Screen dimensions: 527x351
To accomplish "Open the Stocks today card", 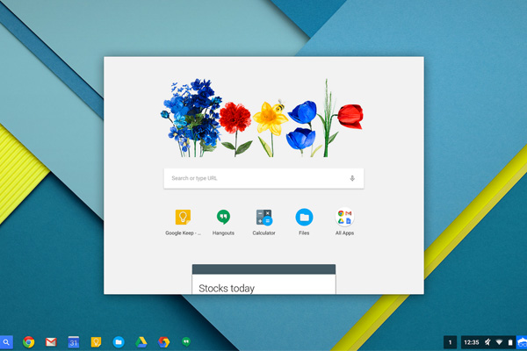I will 263,279.
